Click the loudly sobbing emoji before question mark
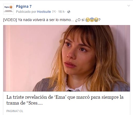133x115 pixels. (96, 20)
